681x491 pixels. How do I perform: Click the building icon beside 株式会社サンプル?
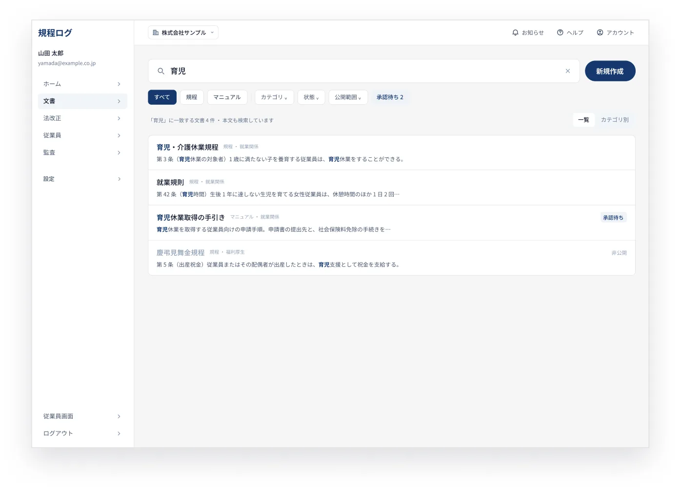click(x=156, y=33)
